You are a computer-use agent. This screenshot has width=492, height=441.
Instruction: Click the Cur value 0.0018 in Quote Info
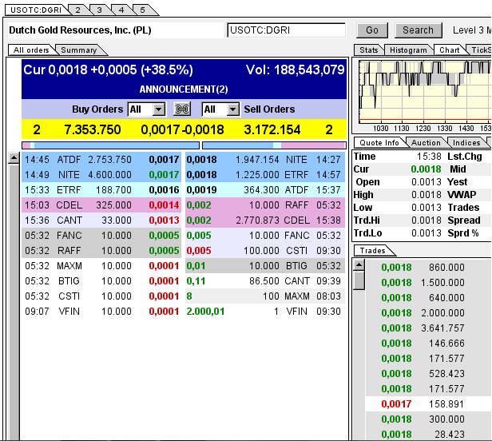point(426,169)
